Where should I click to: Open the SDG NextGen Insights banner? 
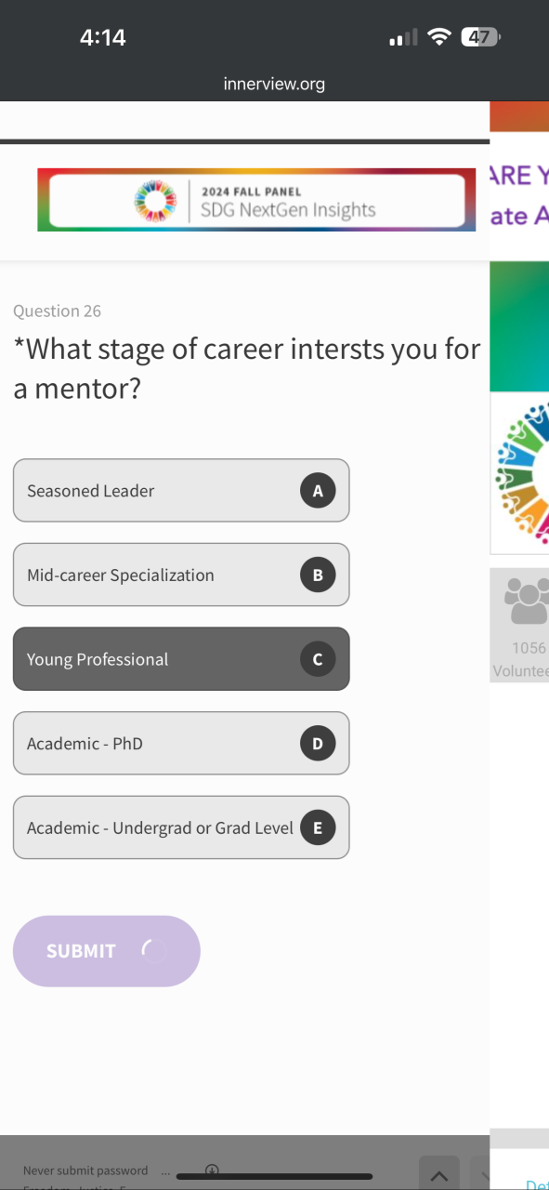click(x=256, y=200)
